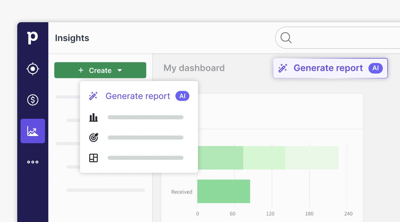
Task: Open Deals dollar icon in sidebar
Action: [33, 100]
